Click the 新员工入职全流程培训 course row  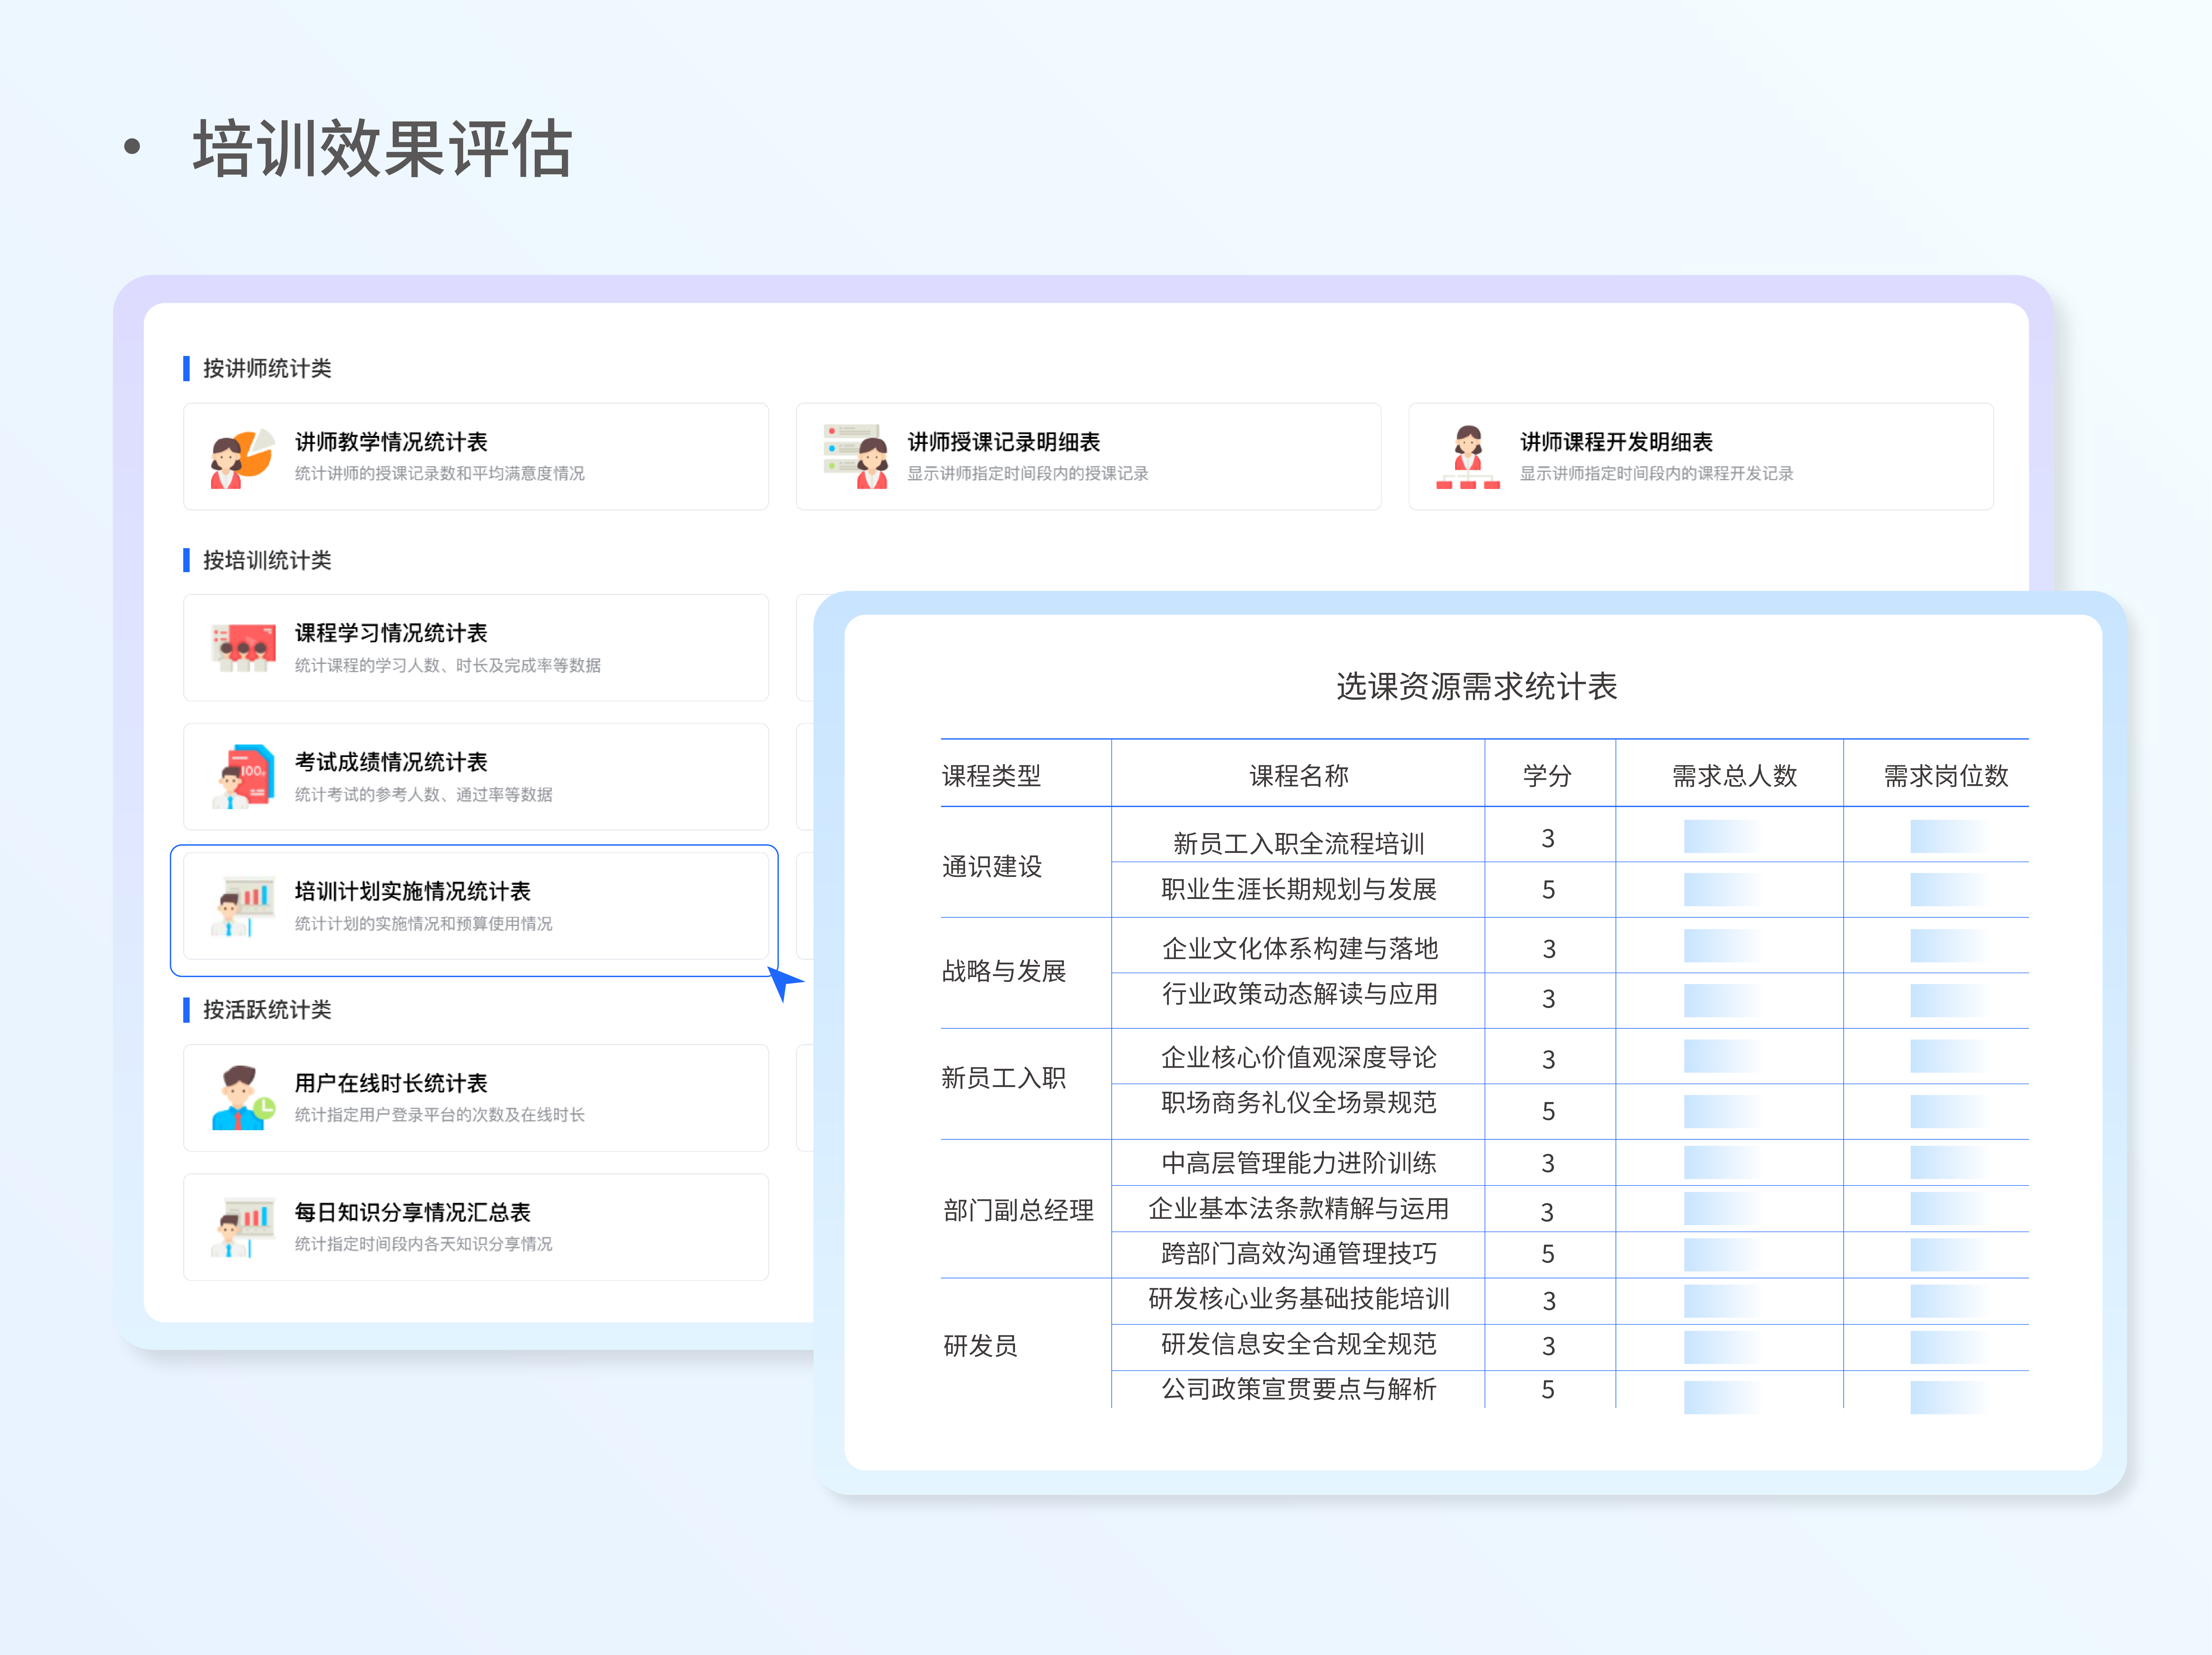[x=1298, y=843]
